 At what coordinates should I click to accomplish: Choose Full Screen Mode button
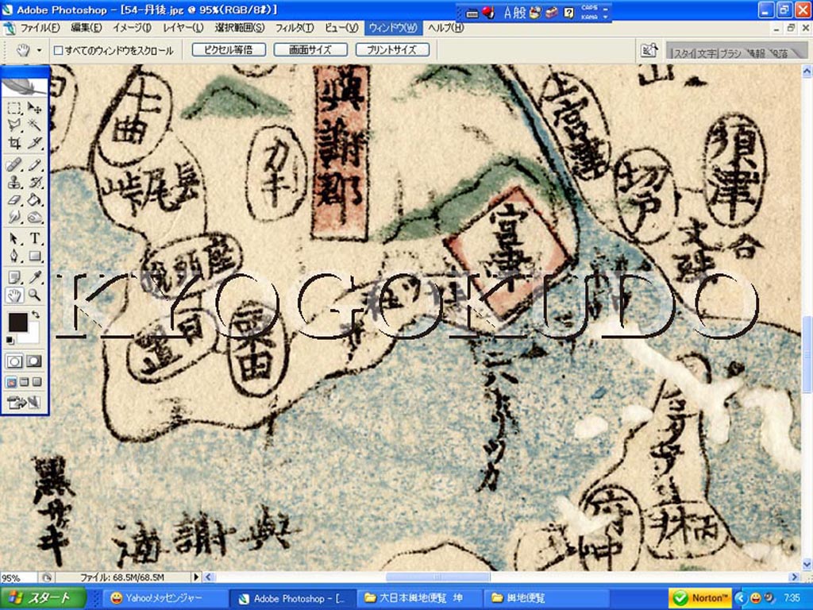[x=37, y=382]
